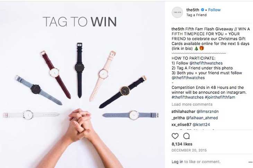Click the Log in link
The height and width of the screenshot is (168, 253).
click(177, 162)
